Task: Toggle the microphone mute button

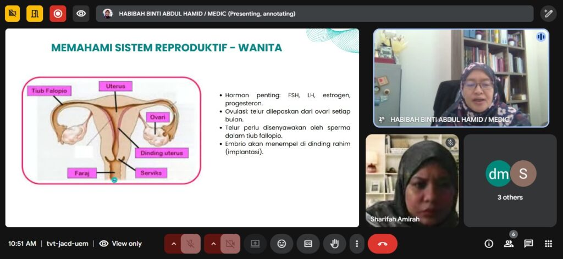Action: [x=191, y=244]
